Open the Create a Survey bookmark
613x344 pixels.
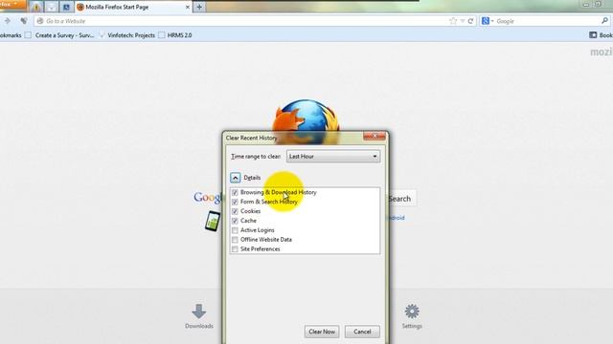(x=59, y=35)
